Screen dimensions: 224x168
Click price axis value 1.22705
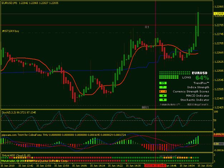click(219, 43)
